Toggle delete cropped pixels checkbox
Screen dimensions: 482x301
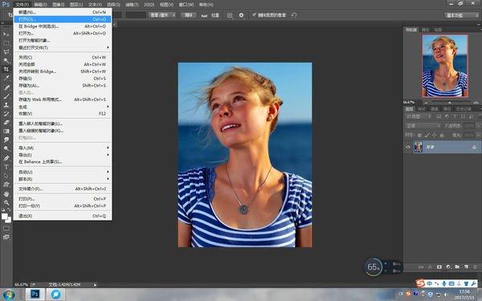[x=254, y=14]
